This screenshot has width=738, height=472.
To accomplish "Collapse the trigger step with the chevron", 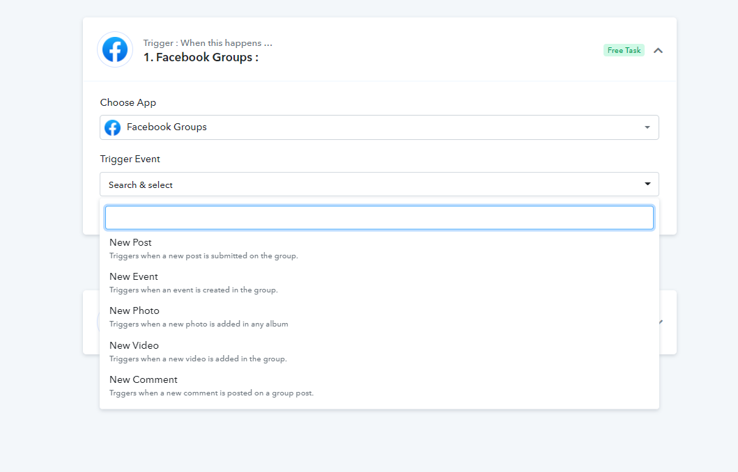I will 658,50.
